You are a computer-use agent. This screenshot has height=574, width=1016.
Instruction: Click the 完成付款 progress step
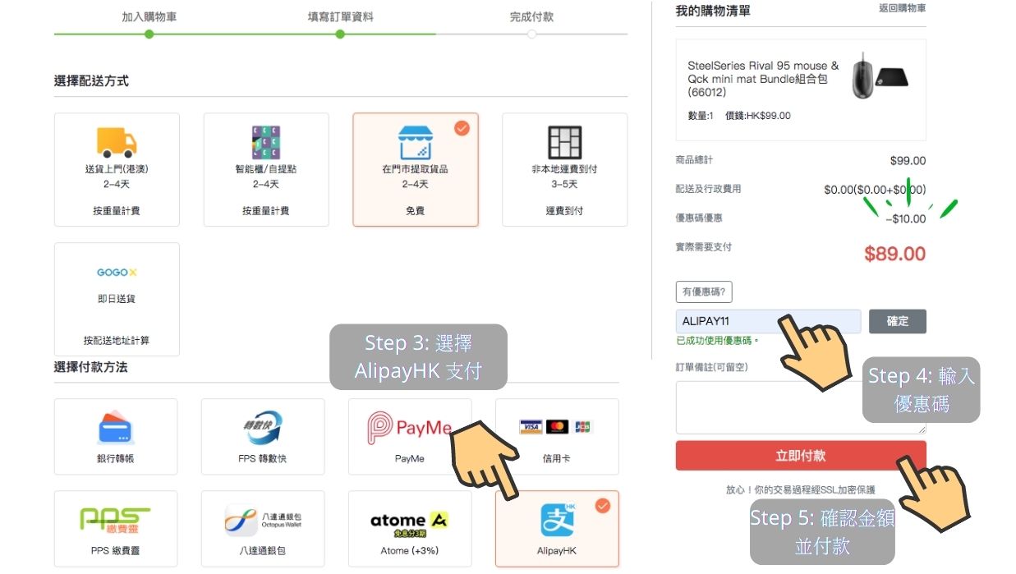tap(531, 16)
